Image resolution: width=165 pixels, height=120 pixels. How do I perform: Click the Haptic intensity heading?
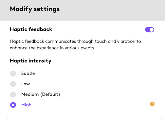point(30,61)
